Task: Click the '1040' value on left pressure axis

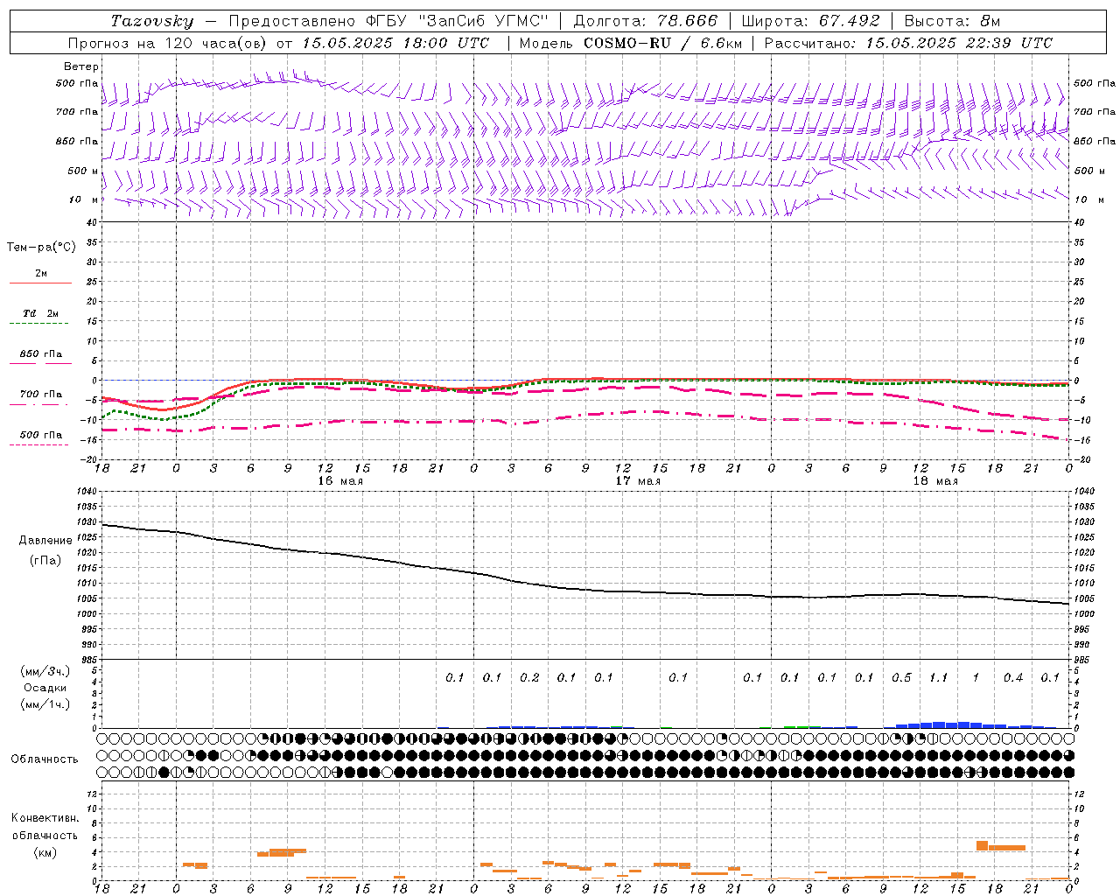Action: [87, 492]
